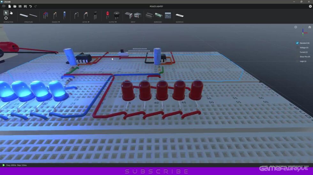Pick the green microcontroller board component
This screenshot has width=313, height=175.
click(x=159, y=15)
